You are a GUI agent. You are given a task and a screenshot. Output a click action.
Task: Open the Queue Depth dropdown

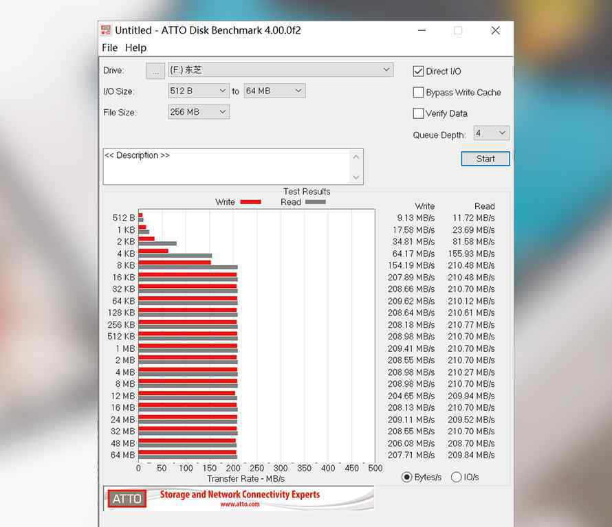(491, 133)
